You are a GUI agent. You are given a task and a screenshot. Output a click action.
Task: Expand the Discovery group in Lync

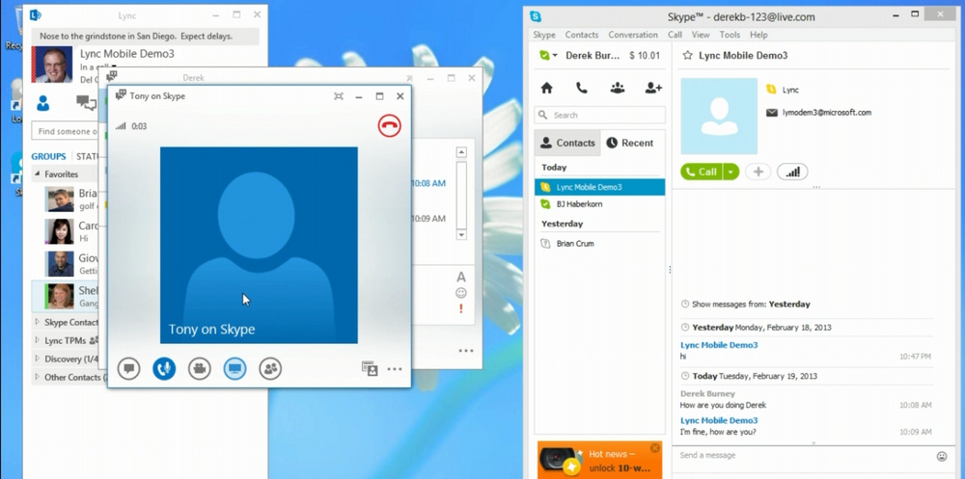click(x=37, y=359)
